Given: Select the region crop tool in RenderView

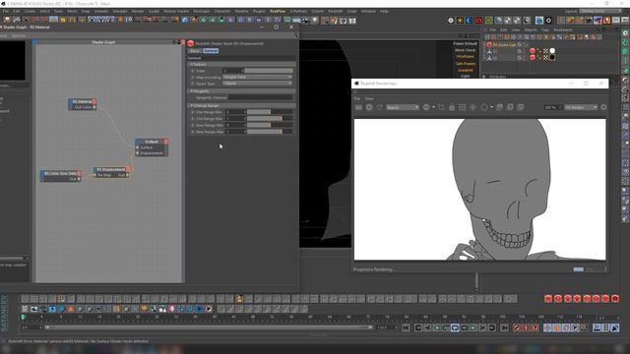Looking at the screenshot, I should [x=441, y=107].
